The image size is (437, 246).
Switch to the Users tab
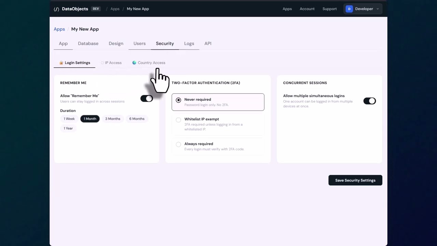pyautogui.click(x=140, y=44)
